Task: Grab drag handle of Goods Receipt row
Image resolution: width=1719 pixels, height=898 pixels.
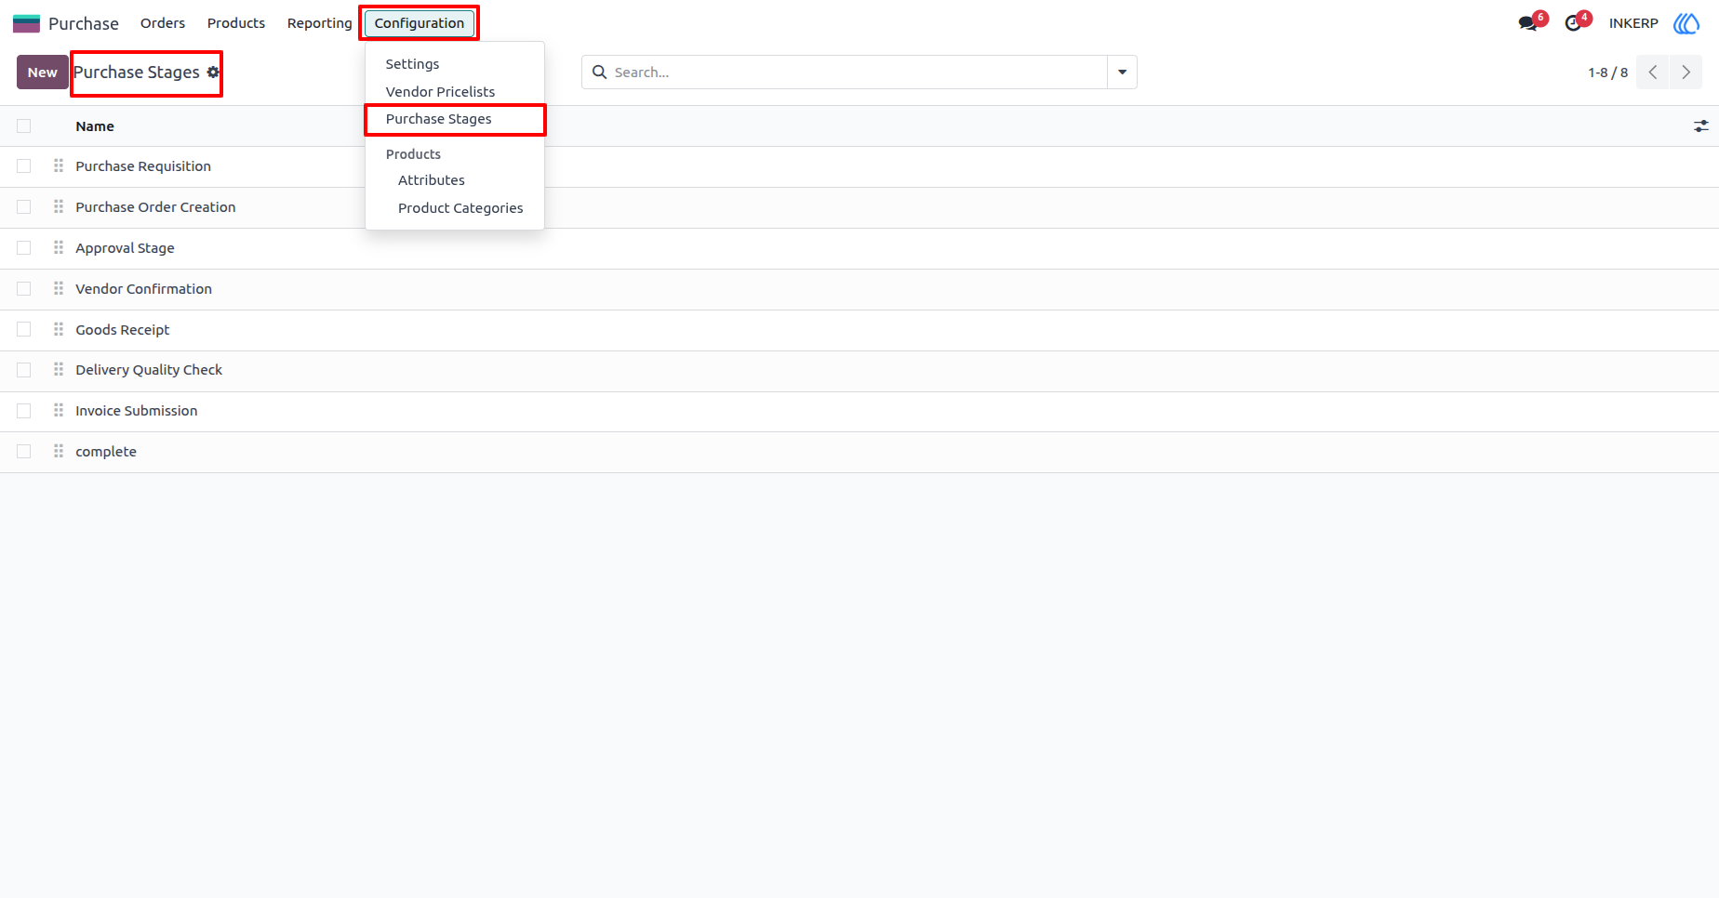Action: 59,330
